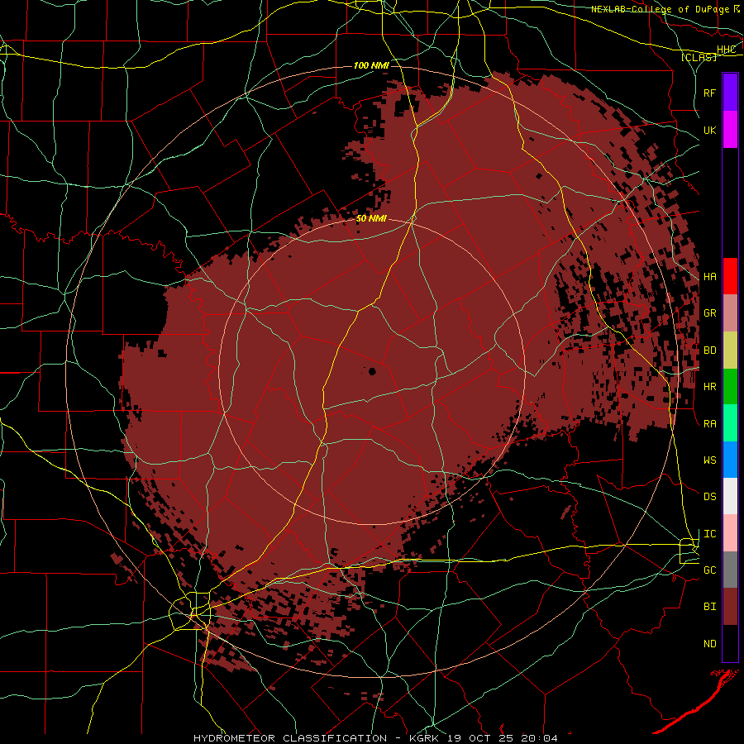Click the BI dark red legend swatch
The image size is (744, 744).
pyautogui.click(x=730, y=607)
